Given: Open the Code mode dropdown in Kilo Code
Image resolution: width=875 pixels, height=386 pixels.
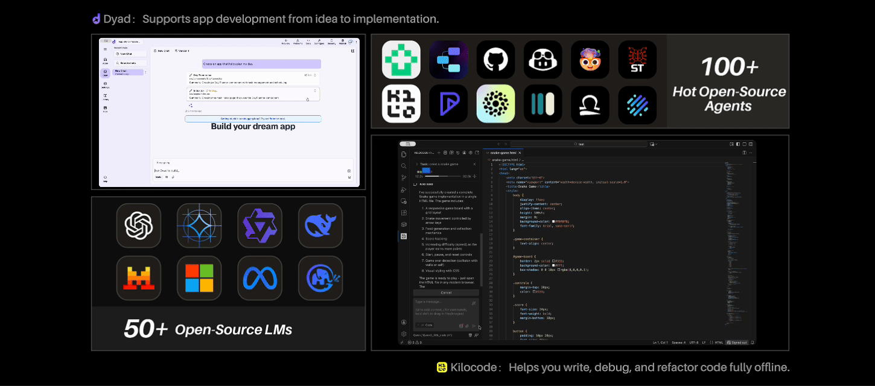Looking at the screenshot, I should tap(424, 325).
